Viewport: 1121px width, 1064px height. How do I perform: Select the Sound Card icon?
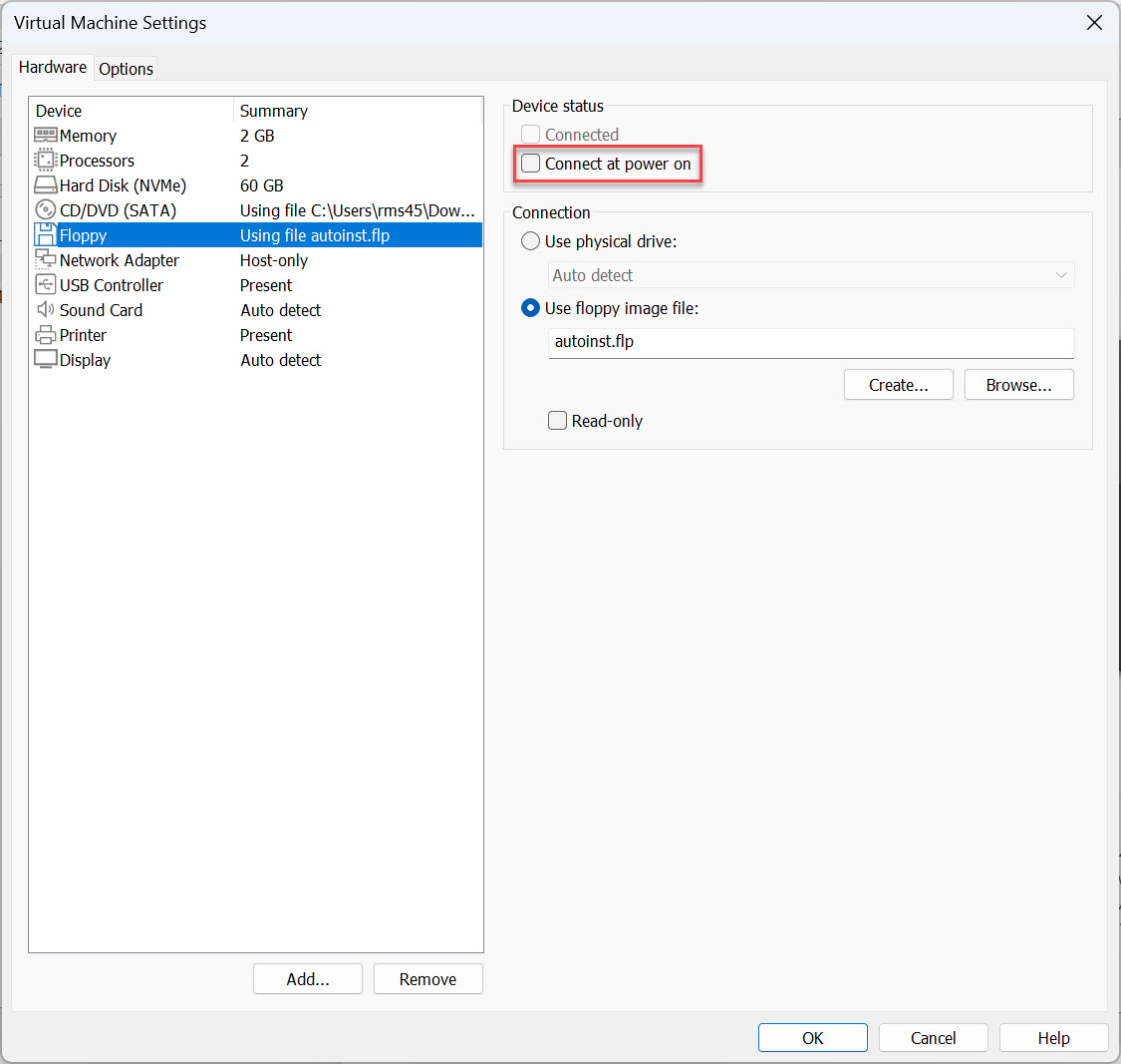46,310
